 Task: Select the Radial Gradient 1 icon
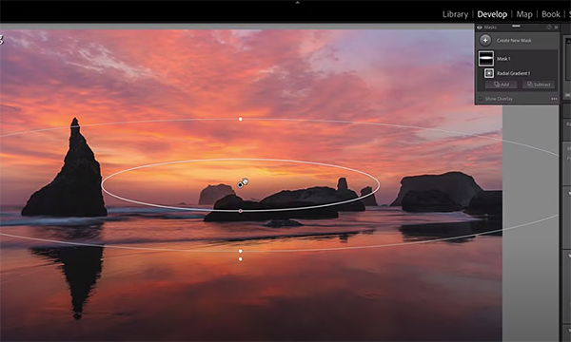point(489,73)
